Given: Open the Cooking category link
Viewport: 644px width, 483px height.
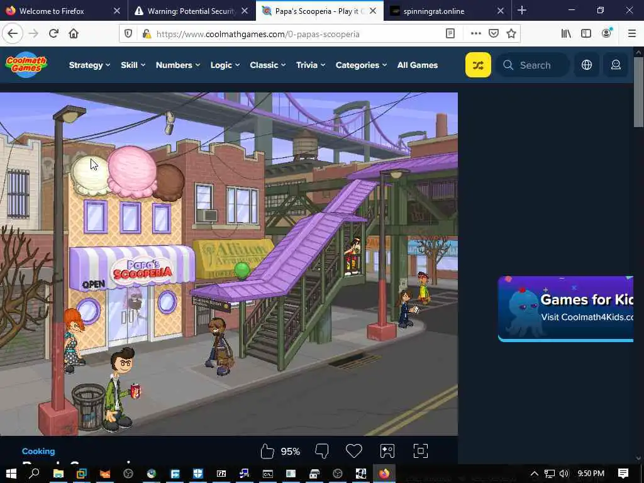Looking at the screenshot, I should tap(38, 451).
